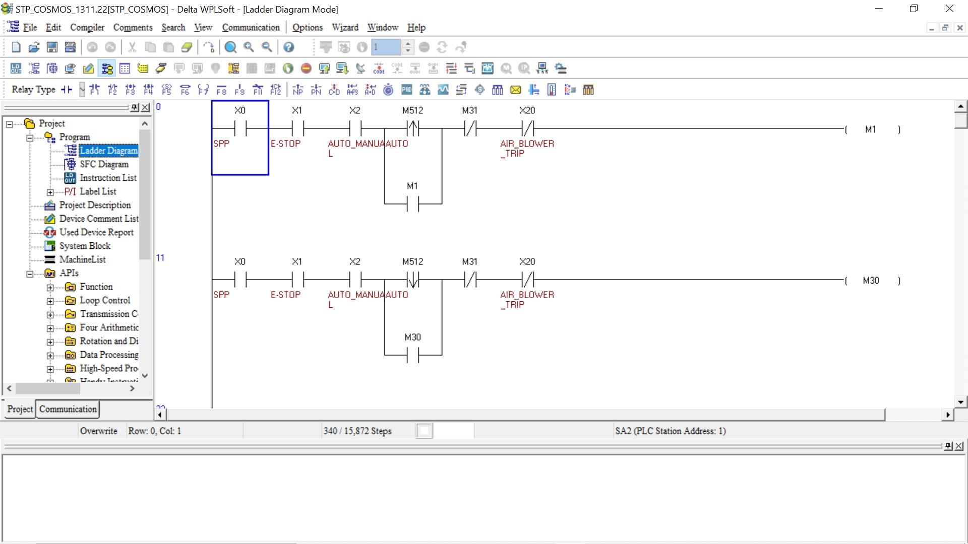Toggle the status bar checkbox box
Image resolution: width=968 pixels, height=544 pixels.
[425, 431]
